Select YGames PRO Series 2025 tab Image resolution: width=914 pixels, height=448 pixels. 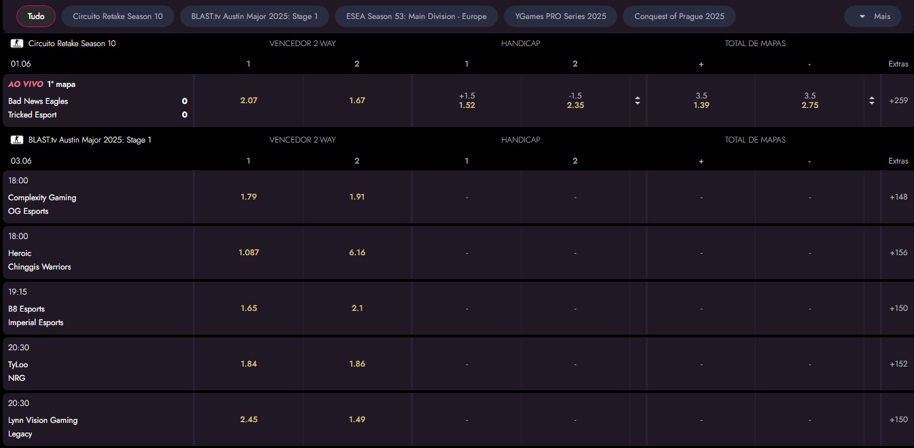560,16
